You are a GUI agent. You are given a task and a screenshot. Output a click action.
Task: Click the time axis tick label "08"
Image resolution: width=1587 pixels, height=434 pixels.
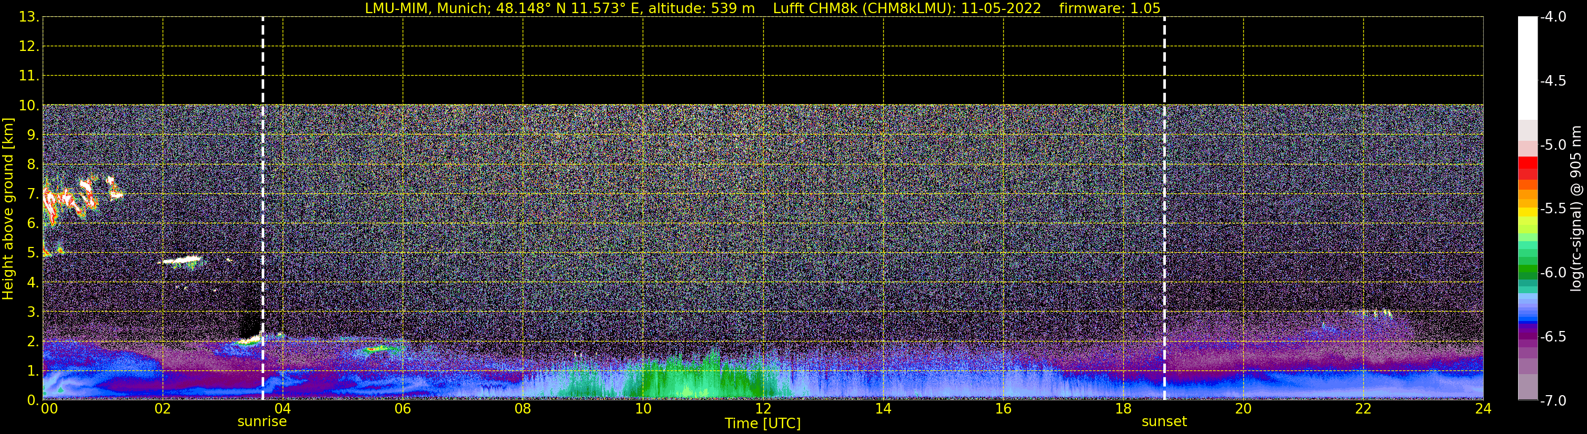tap(523, 409)
